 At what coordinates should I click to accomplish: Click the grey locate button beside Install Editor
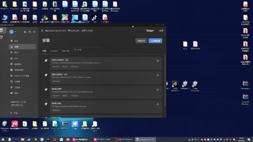pos(141,41)
